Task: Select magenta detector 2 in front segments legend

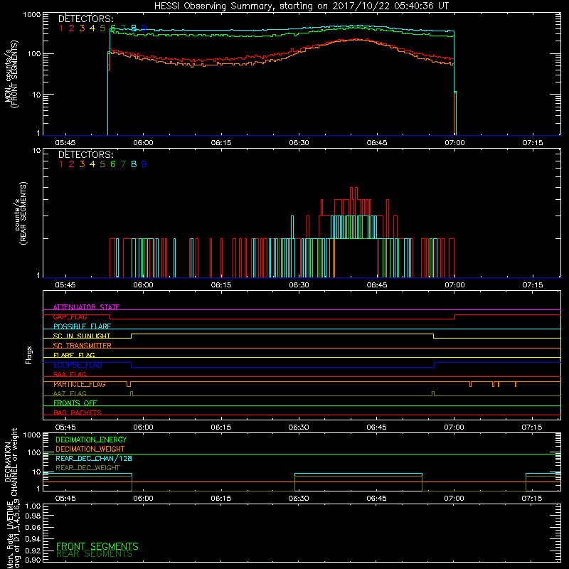Action: point(72,28)
